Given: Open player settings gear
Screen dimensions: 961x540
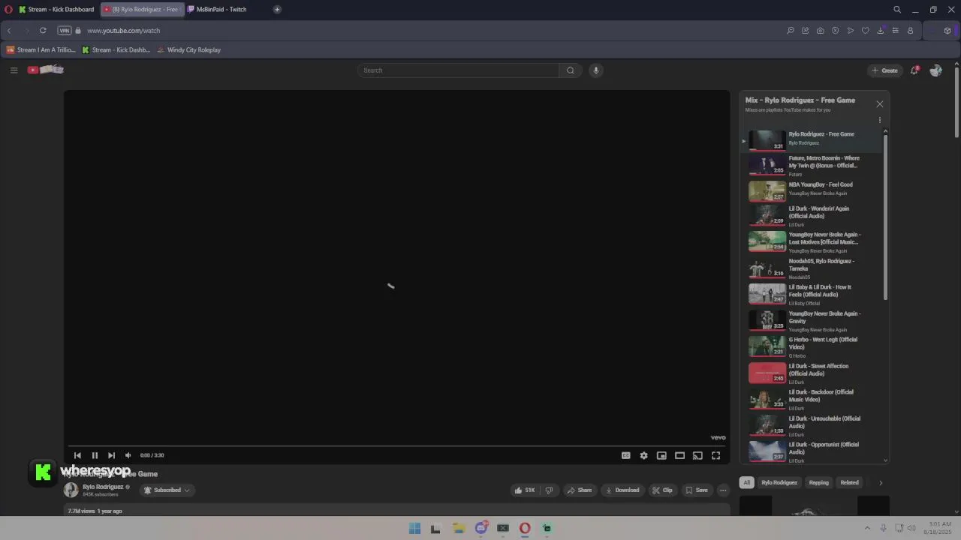Looking at the screenshot, I should [x=643, y=455].
